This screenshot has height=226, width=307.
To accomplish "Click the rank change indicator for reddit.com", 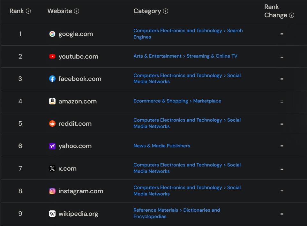I will 282,124.
